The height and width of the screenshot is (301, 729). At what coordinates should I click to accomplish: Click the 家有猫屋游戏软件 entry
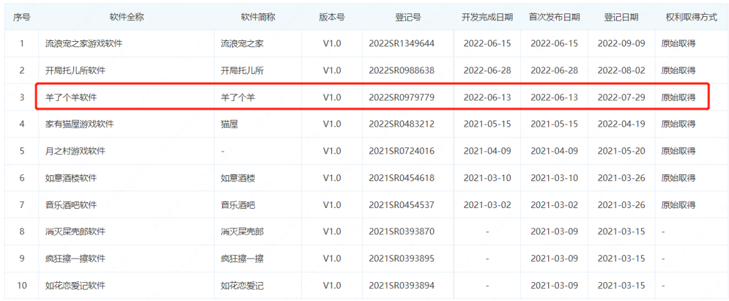79,124
